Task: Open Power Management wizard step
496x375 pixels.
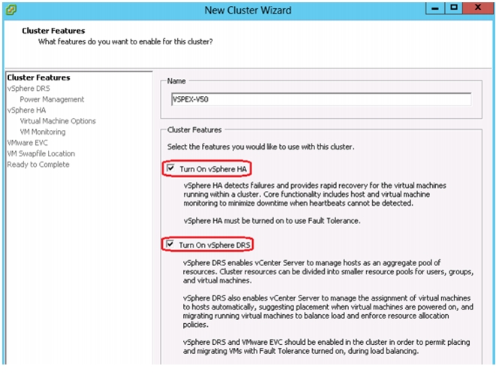Action: pos(52,99)
